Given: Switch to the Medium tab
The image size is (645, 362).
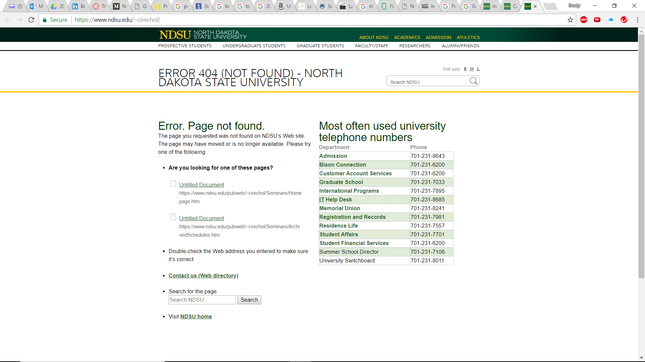Looking at the screenshot, I should 120,6.
